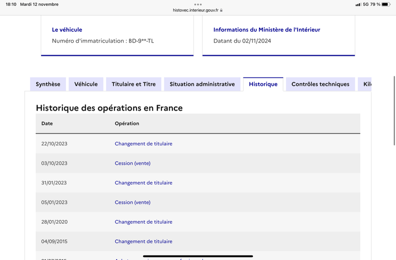Click Cession (vente) dated 05/01/2023
Viewport: 396px width, 260px height.
click(133, 203)
